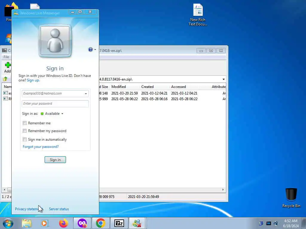Sort by the Created column header

[147, 87]
